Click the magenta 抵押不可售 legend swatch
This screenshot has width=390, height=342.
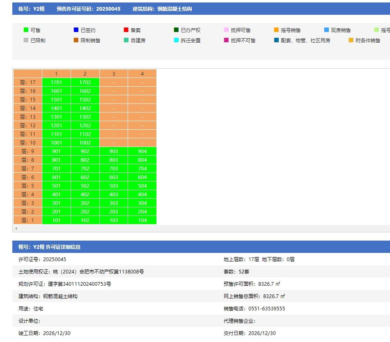point(226,40)
